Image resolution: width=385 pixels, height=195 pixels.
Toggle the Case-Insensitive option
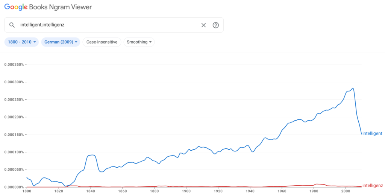click(x=102, y=42)
